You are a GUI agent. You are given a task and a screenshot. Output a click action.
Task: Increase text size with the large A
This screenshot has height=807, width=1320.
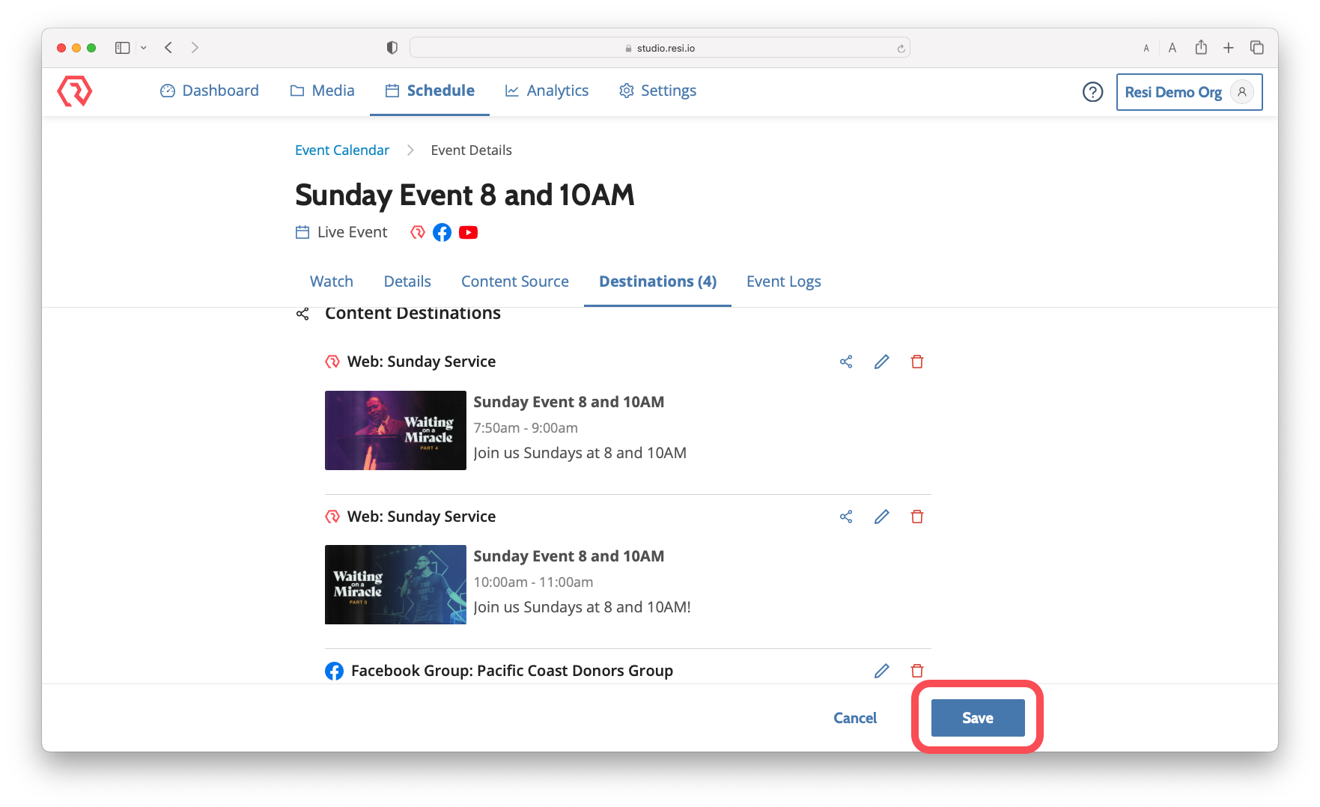pyautogui.click(x=1173, y=48)
